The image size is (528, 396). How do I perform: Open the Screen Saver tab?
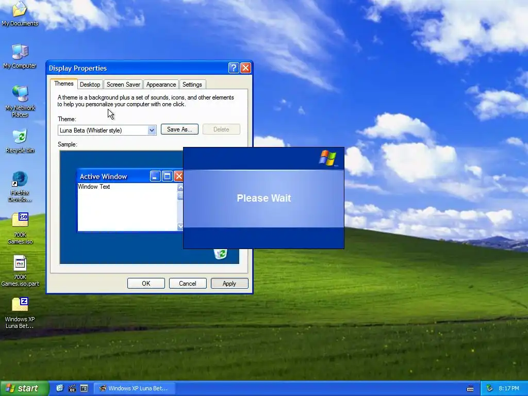(x=123, y=85)
